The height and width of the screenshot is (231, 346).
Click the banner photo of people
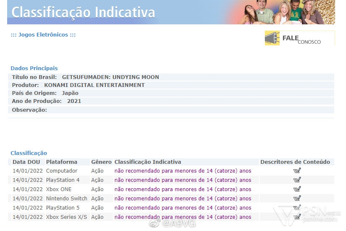(286, 12)
